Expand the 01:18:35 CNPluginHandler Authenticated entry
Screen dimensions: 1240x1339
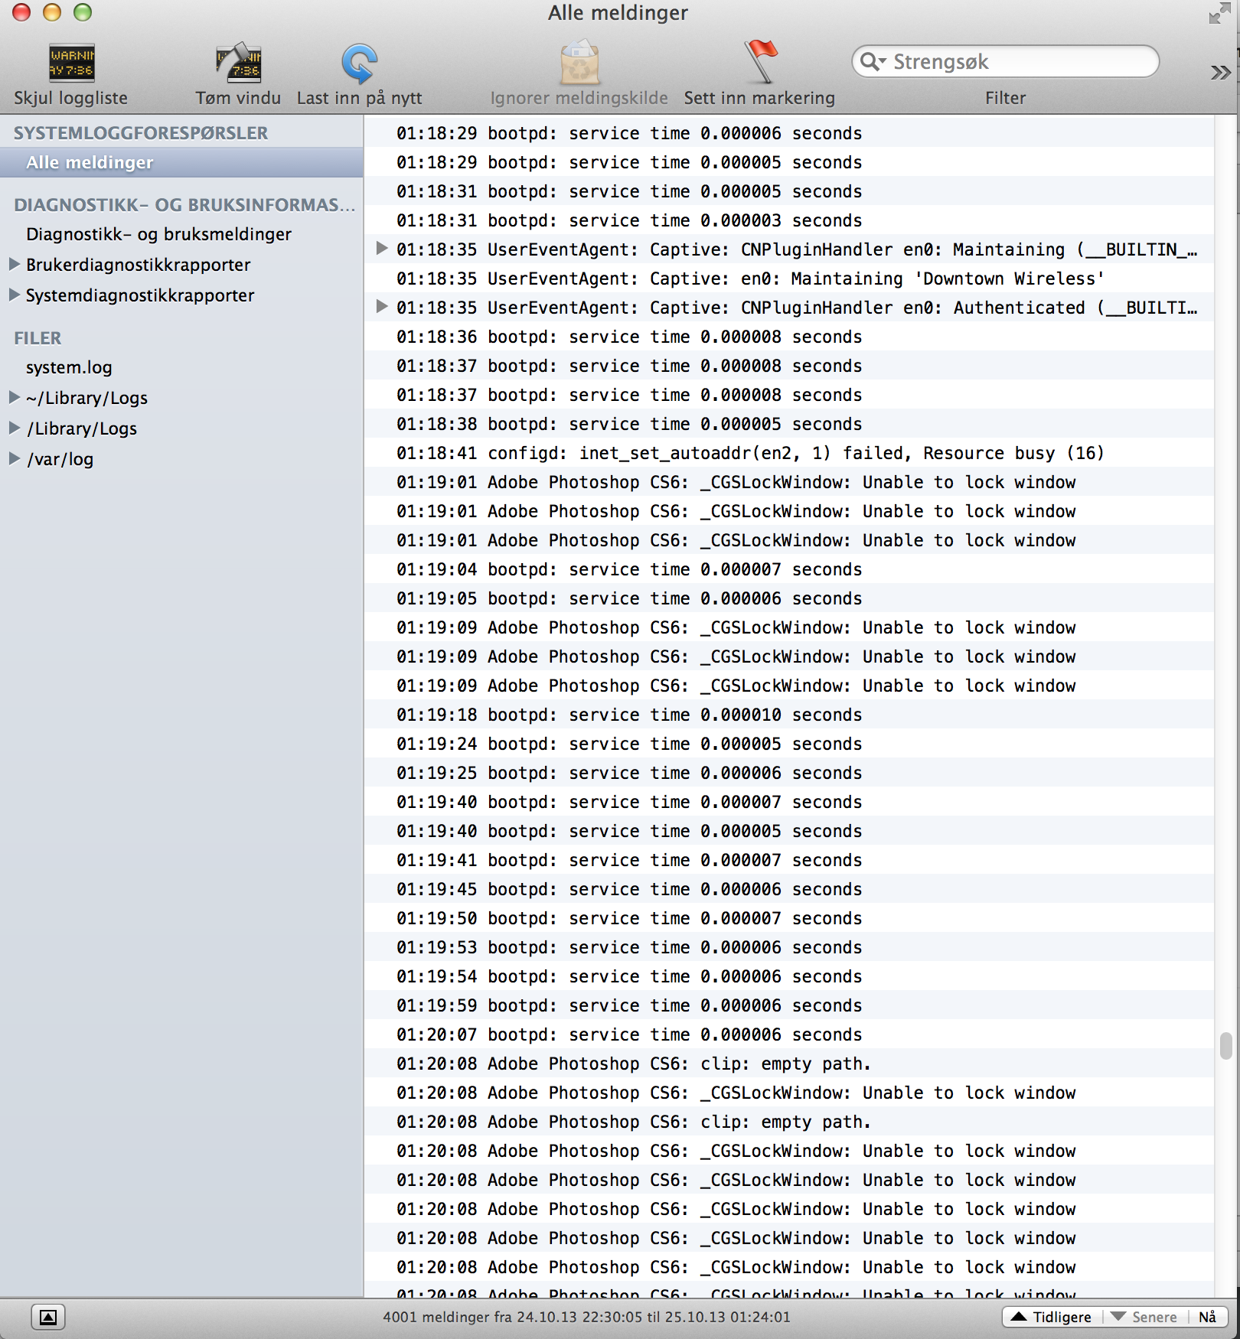(382, 307)
